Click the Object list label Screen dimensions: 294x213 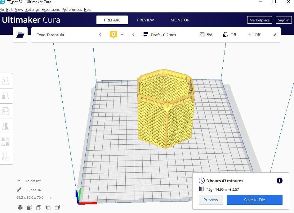(x=33, y=181)
